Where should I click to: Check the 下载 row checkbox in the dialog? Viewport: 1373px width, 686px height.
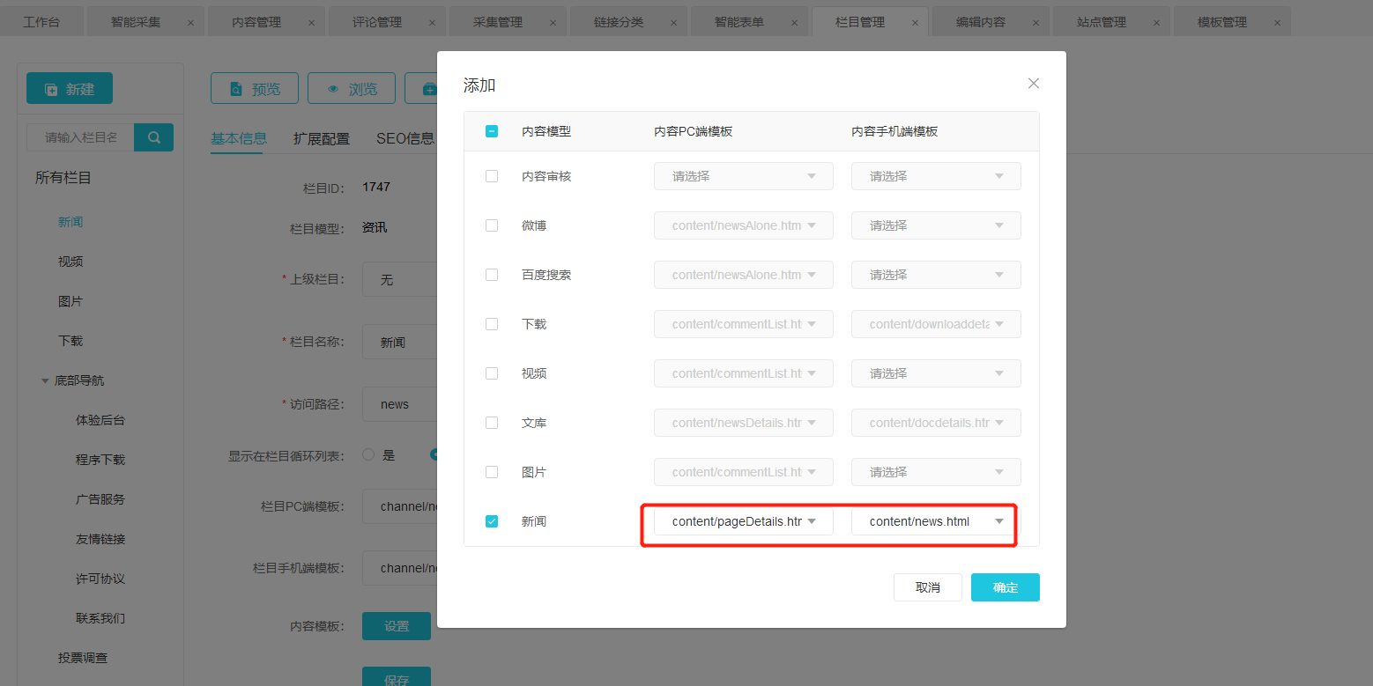coord(492,324)
